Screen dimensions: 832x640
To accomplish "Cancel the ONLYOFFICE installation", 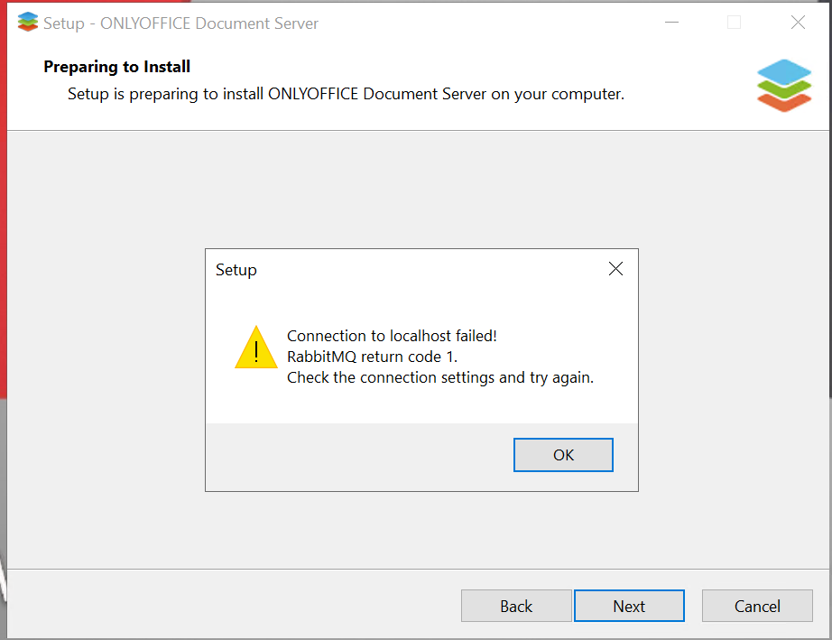I will (x=757, y=607).
